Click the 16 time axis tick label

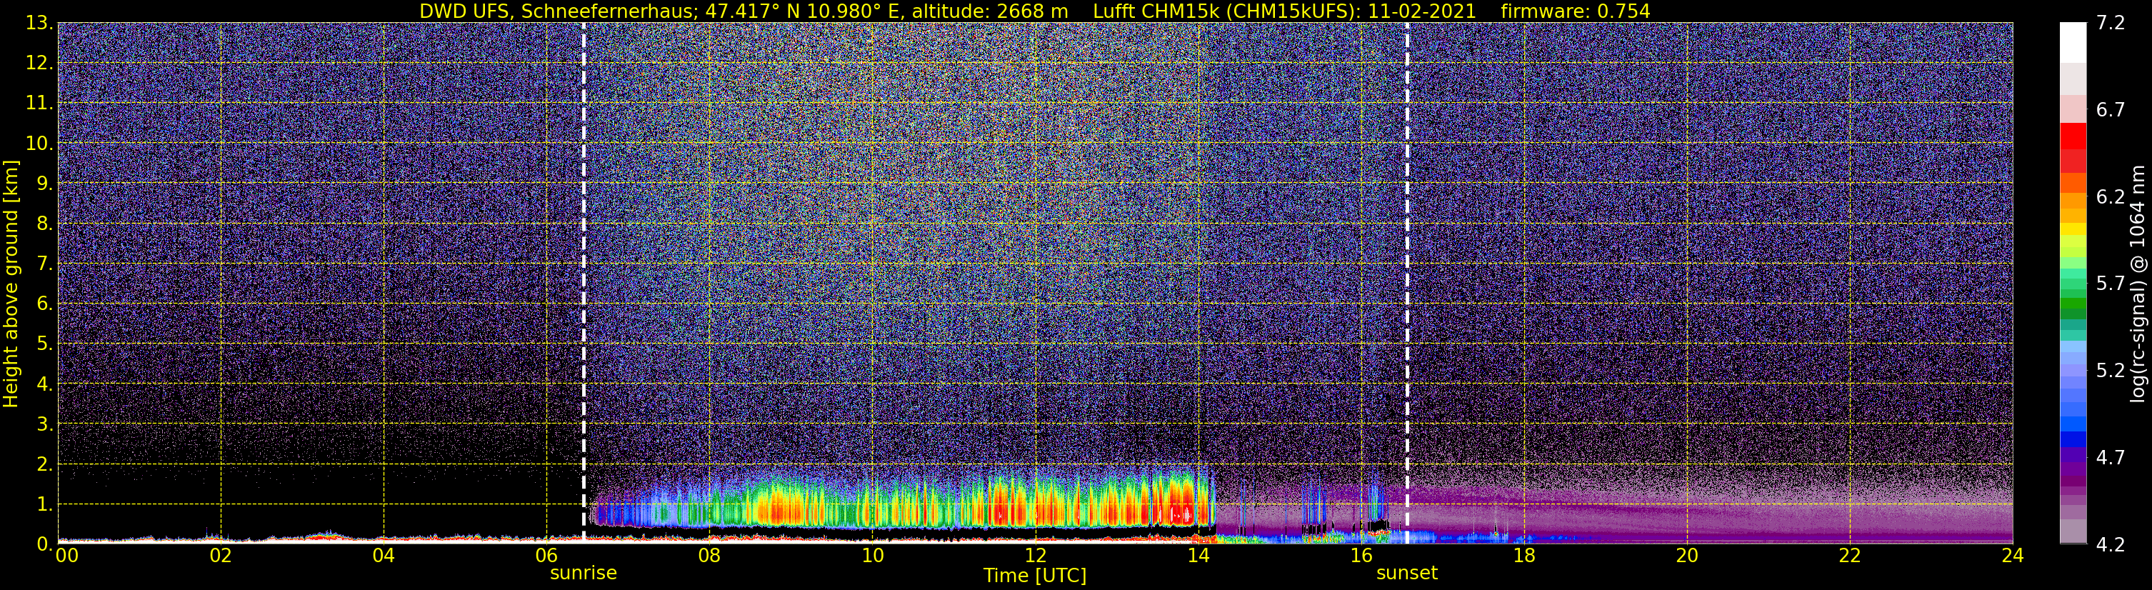click(1361, 556)
